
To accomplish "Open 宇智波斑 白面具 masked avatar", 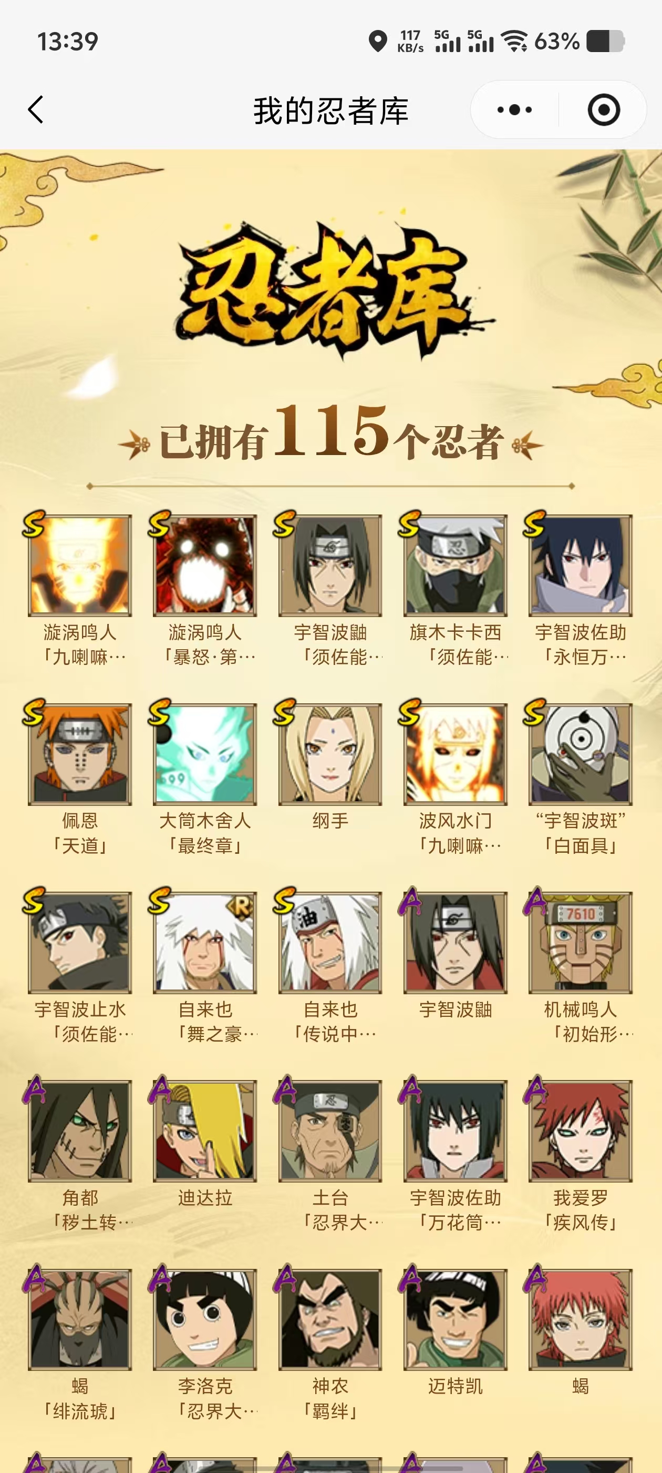I will click(581, 754).
